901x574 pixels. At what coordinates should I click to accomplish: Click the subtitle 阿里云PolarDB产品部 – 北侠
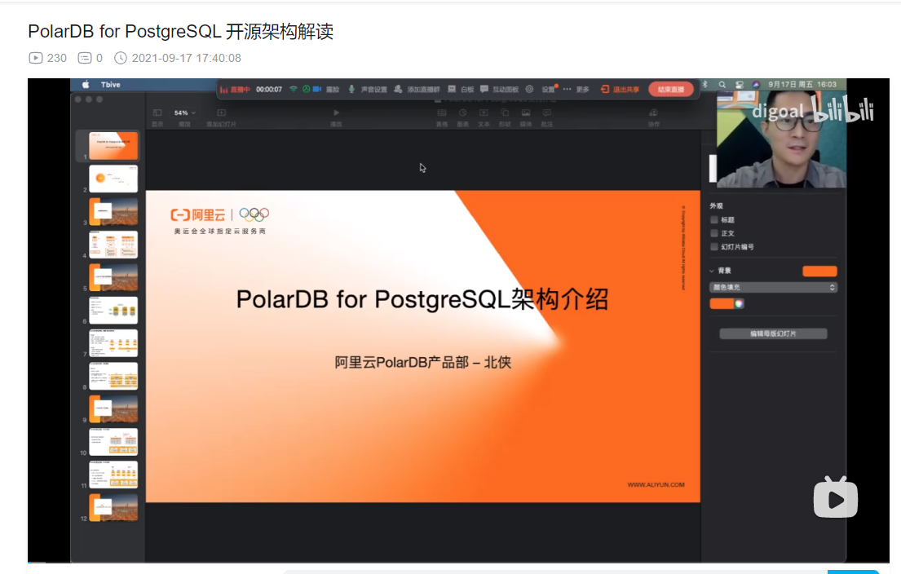coord(423,363)
